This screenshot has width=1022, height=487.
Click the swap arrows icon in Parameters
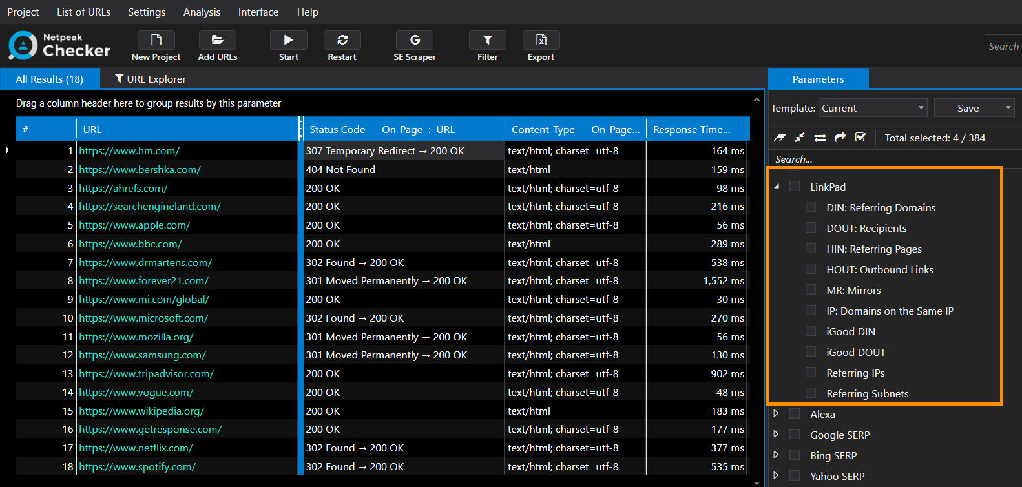(820, 138)
